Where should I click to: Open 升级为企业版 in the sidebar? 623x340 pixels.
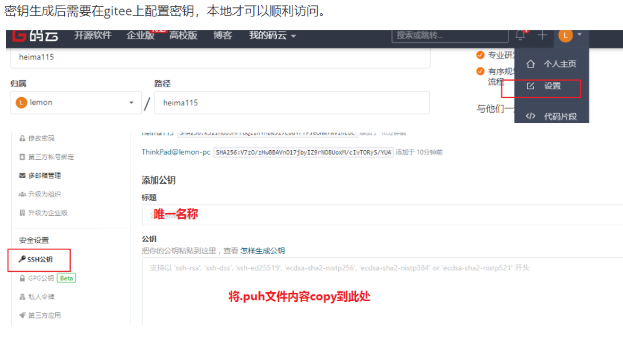click(x=48, y=213)
